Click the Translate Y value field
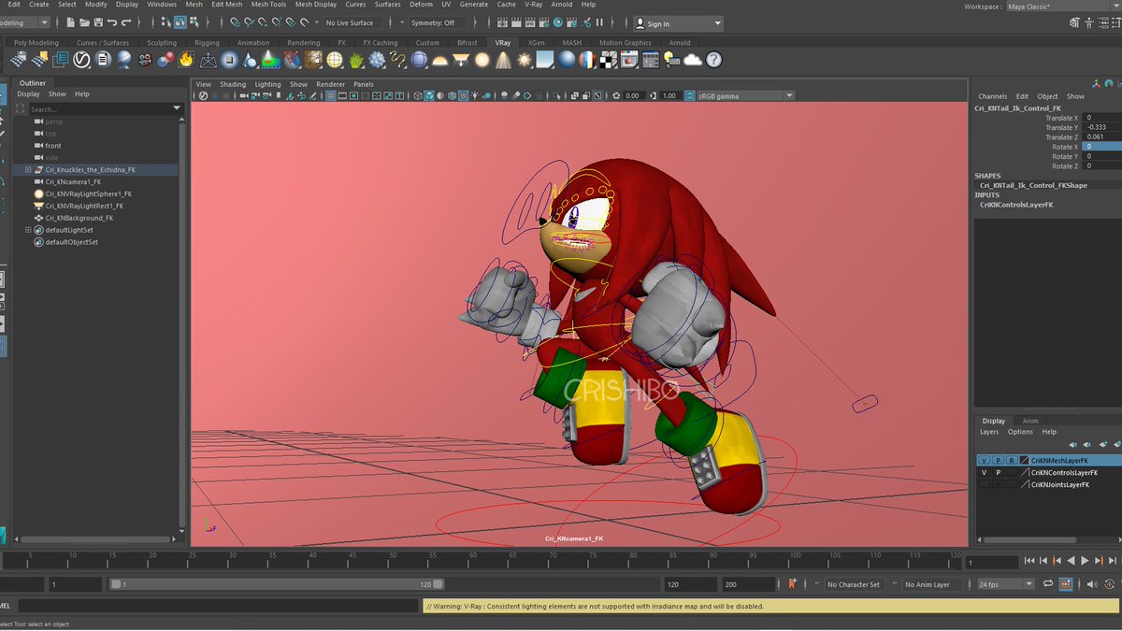This screenshot has height=631, width=1122. [x=1101, y=127]
